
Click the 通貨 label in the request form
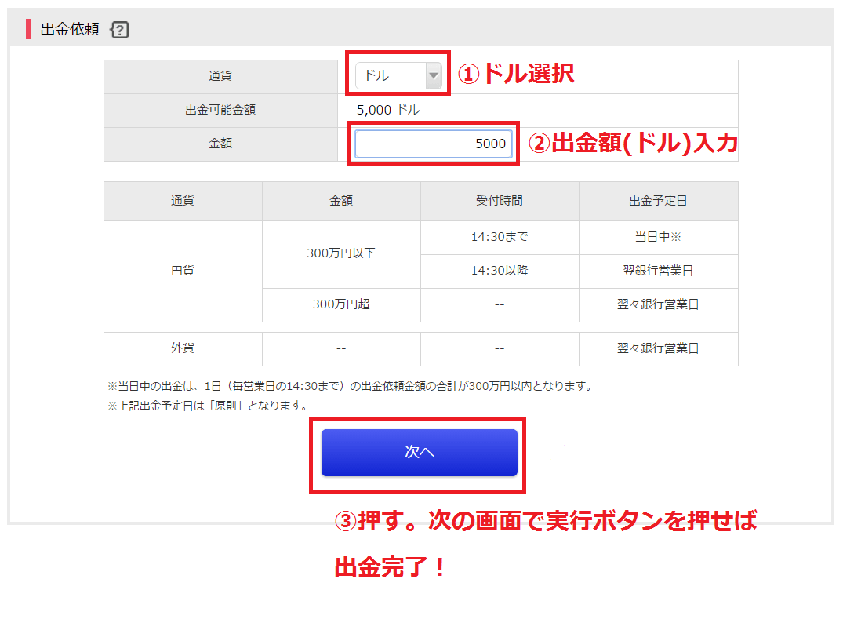[x=222, y=75]
